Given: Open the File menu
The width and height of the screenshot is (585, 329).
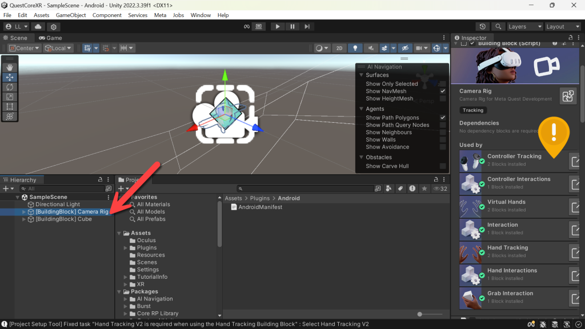Looking at the screenshot, I should tap(7, 15).
